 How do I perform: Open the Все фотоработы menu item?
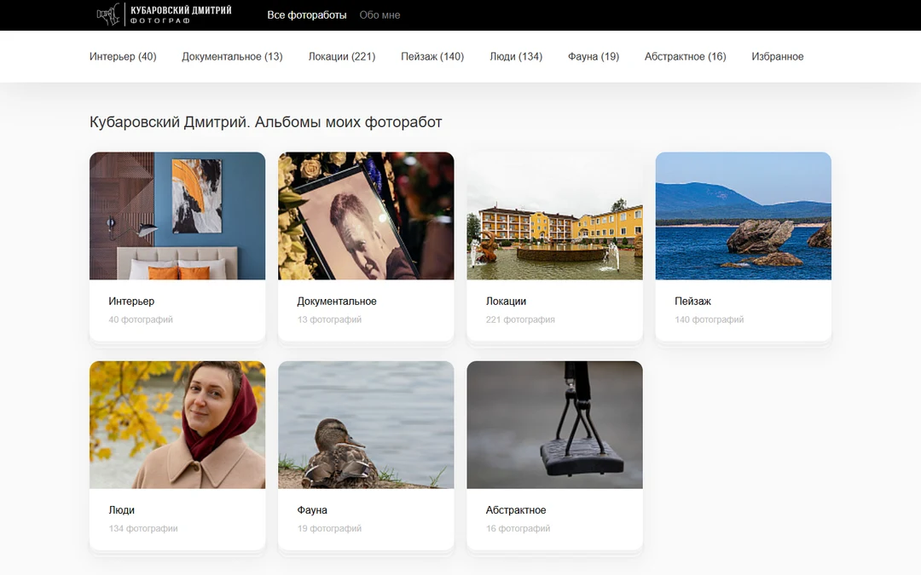pos(307,15)
